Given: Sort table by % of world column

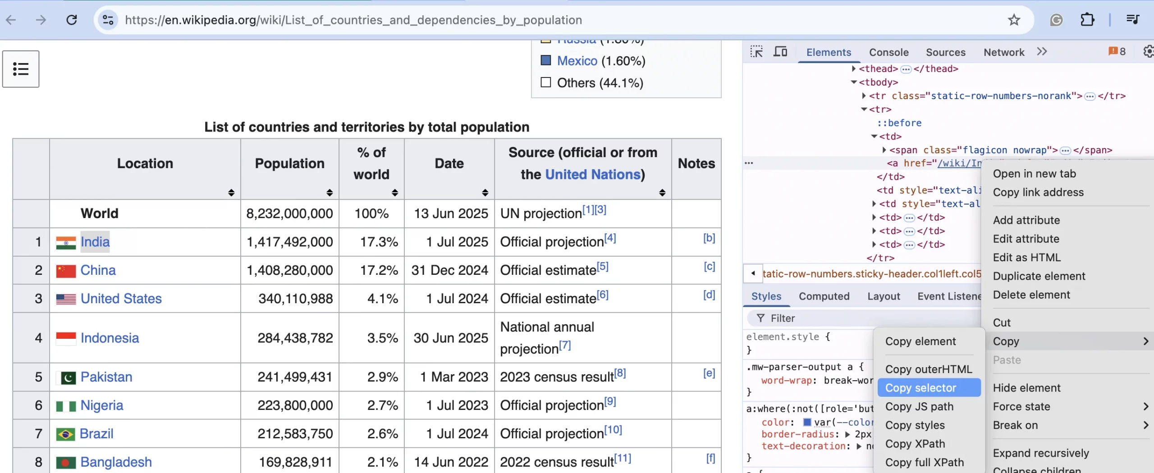Looking at the screenshot, I should click(x=395, y=193).
